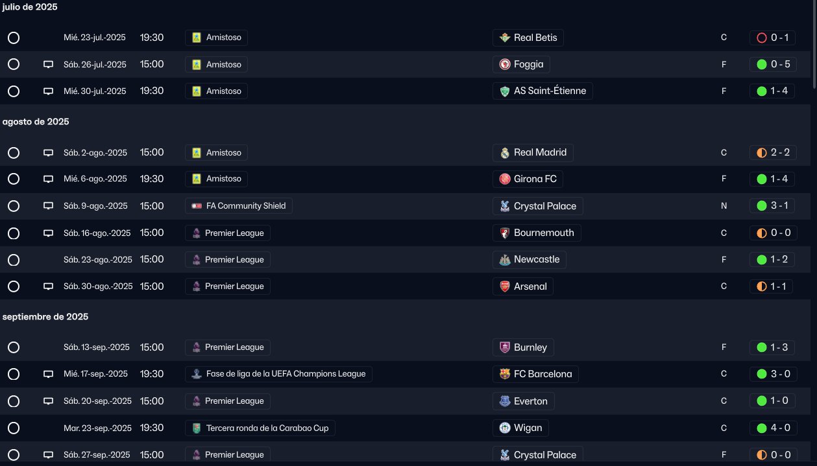Select the radio circle for Burnley match
The image size is (817, 466).
coord(14,347)
